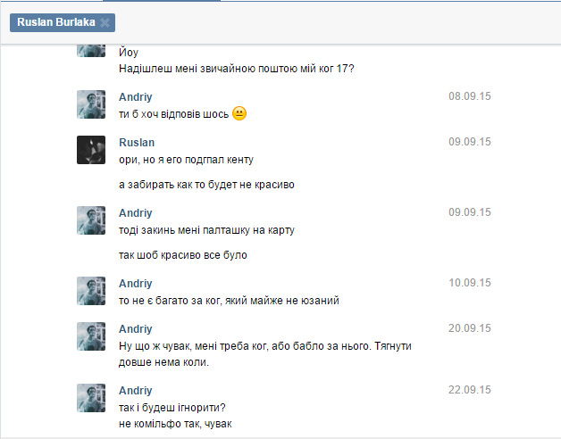The width and height of the screenshot is (561, 439).
Task: Click the Andriy name on the 08.09.15 message
Action: click(x=136, y=95)
